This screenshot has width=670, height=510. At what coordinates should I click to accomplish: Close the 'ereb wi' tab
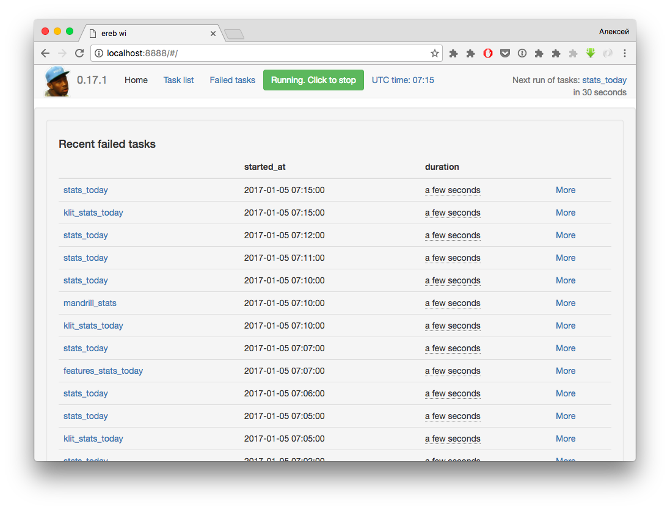(x=213, y=34)
